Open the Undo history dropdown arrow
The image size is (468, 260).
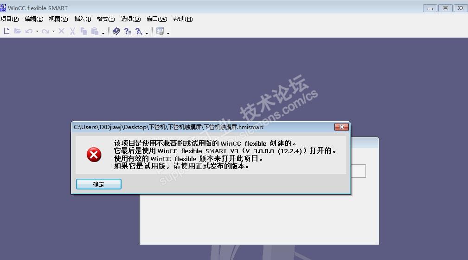pos(37,32)
